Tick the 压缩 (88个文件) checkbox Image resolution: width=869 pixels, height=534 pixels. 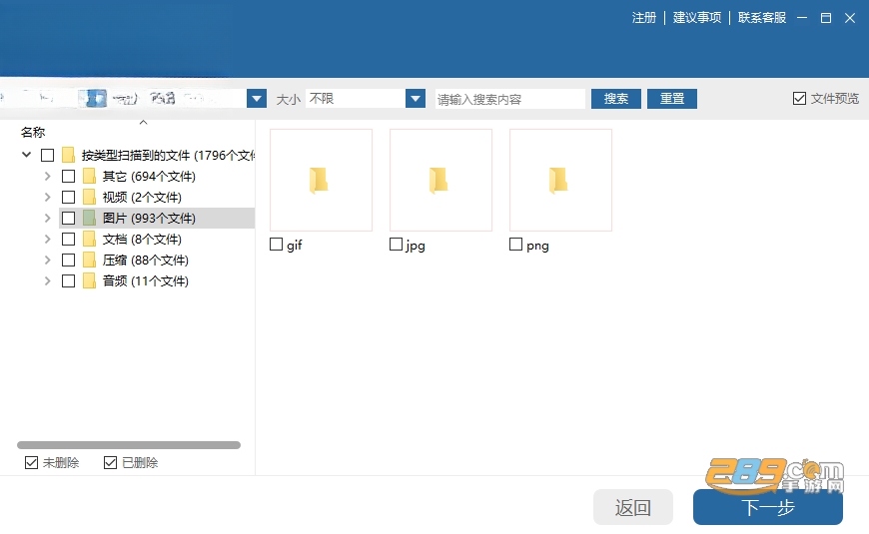click(x=68, y=260)
